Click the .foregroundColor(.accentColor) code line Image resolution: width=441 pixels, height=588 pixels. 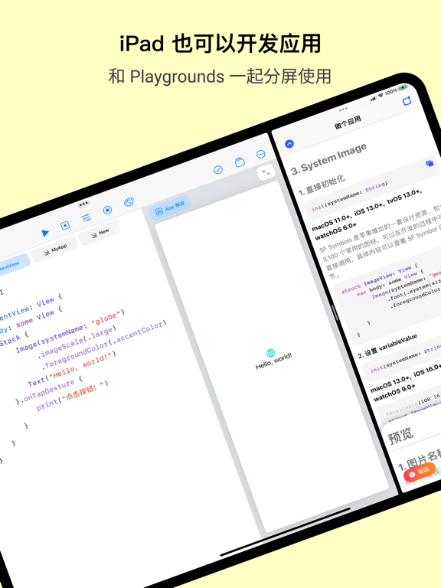tap(104, 345)
